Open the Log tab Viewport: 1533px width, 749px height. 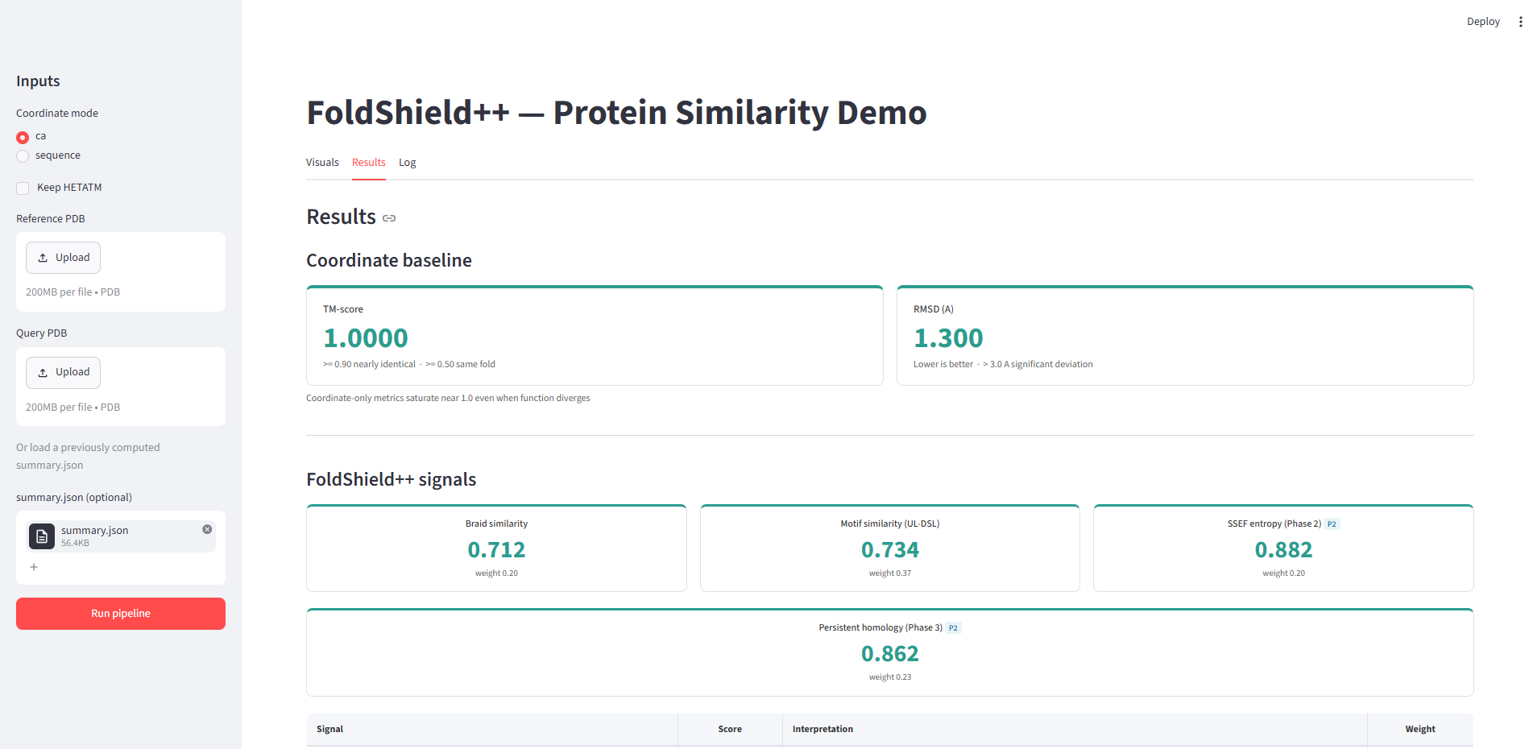pos(408,163)
